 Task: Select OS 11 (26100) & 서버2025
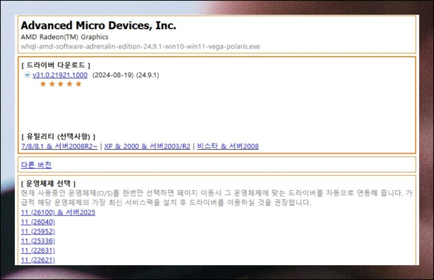58,213
